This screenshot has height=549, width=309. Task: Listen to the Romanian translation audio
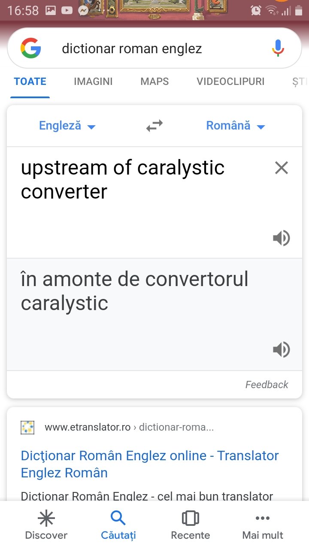click(282, 350)
